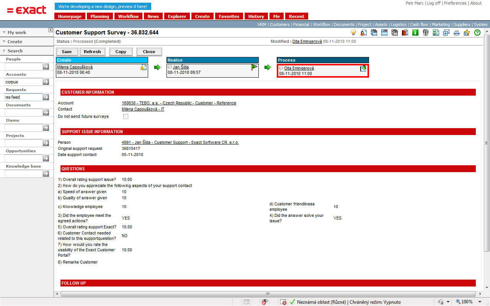
Task: Click the horizontal scrollbar thumb
Action: (268, 294)
